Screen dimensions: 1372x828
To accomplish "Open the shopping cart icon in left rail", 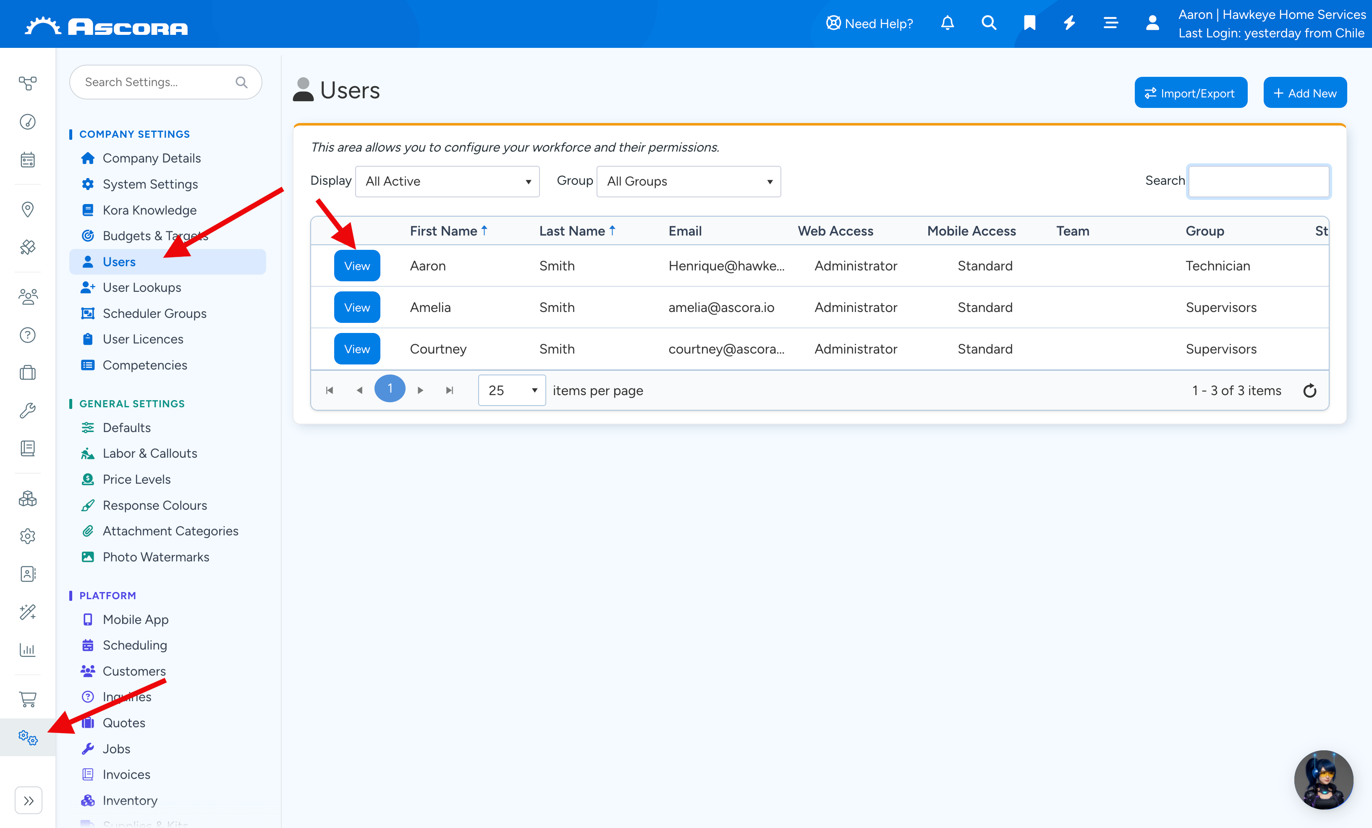I will coord(27,699).
